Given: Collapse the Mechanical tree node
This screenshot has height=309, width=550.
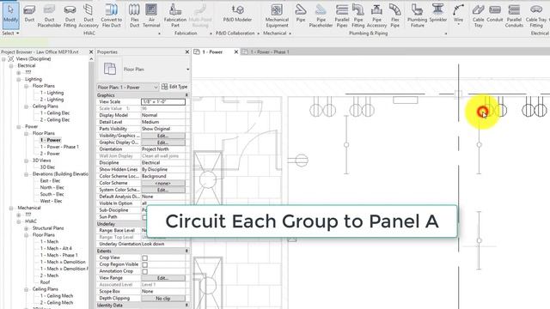Looking at the screenshot, I should 11,208.
